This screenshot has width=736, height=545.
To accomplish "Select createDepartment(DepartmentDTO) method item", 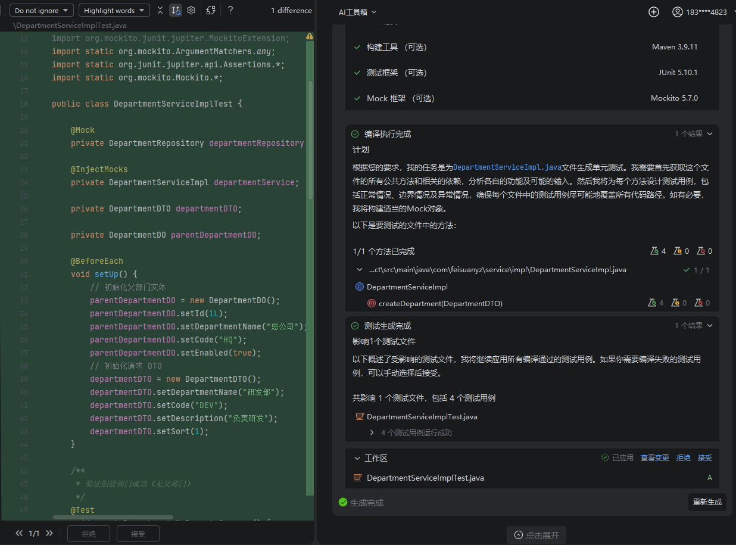I will [440, 304].
